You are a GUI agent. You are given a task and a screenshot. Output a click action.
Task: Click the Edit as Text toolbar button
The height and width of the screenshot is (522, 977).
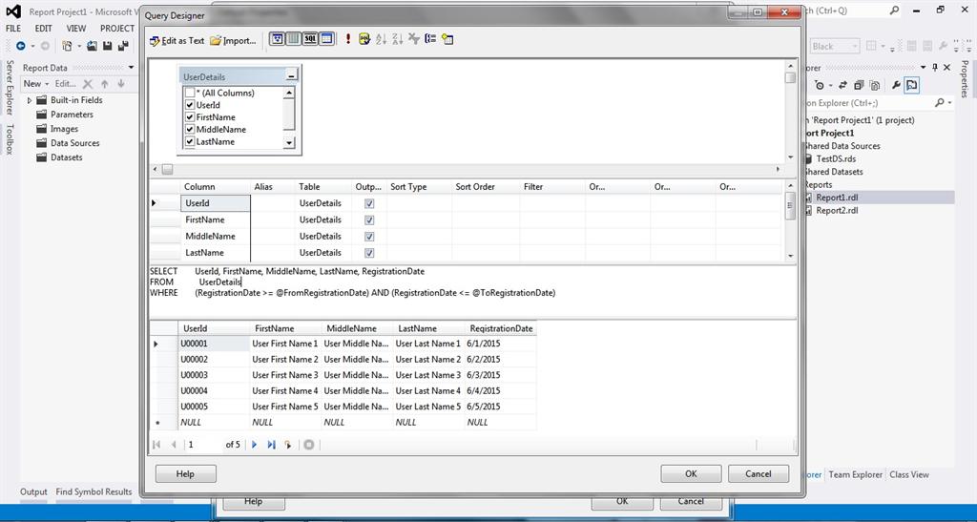(x=177, y=40)
